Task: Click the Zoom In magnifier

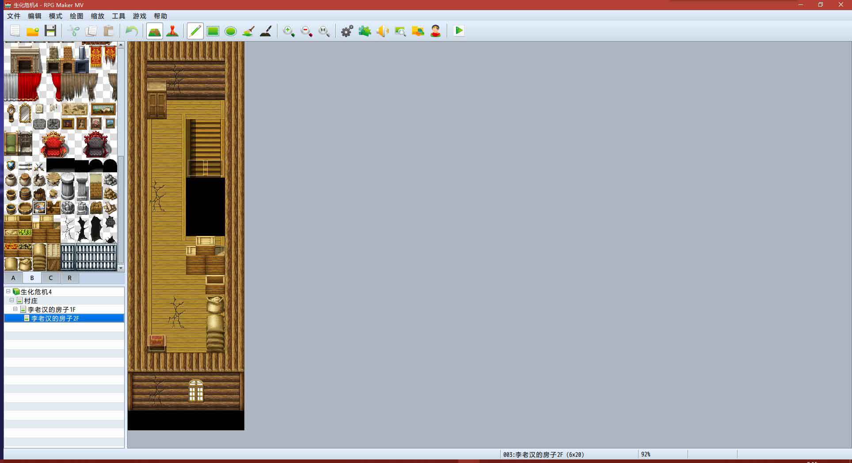Action: pyautogui.click(x=289, y=31)
